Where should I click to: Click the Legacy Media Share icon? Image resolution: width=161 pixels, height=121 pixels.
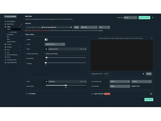point(5,63)
